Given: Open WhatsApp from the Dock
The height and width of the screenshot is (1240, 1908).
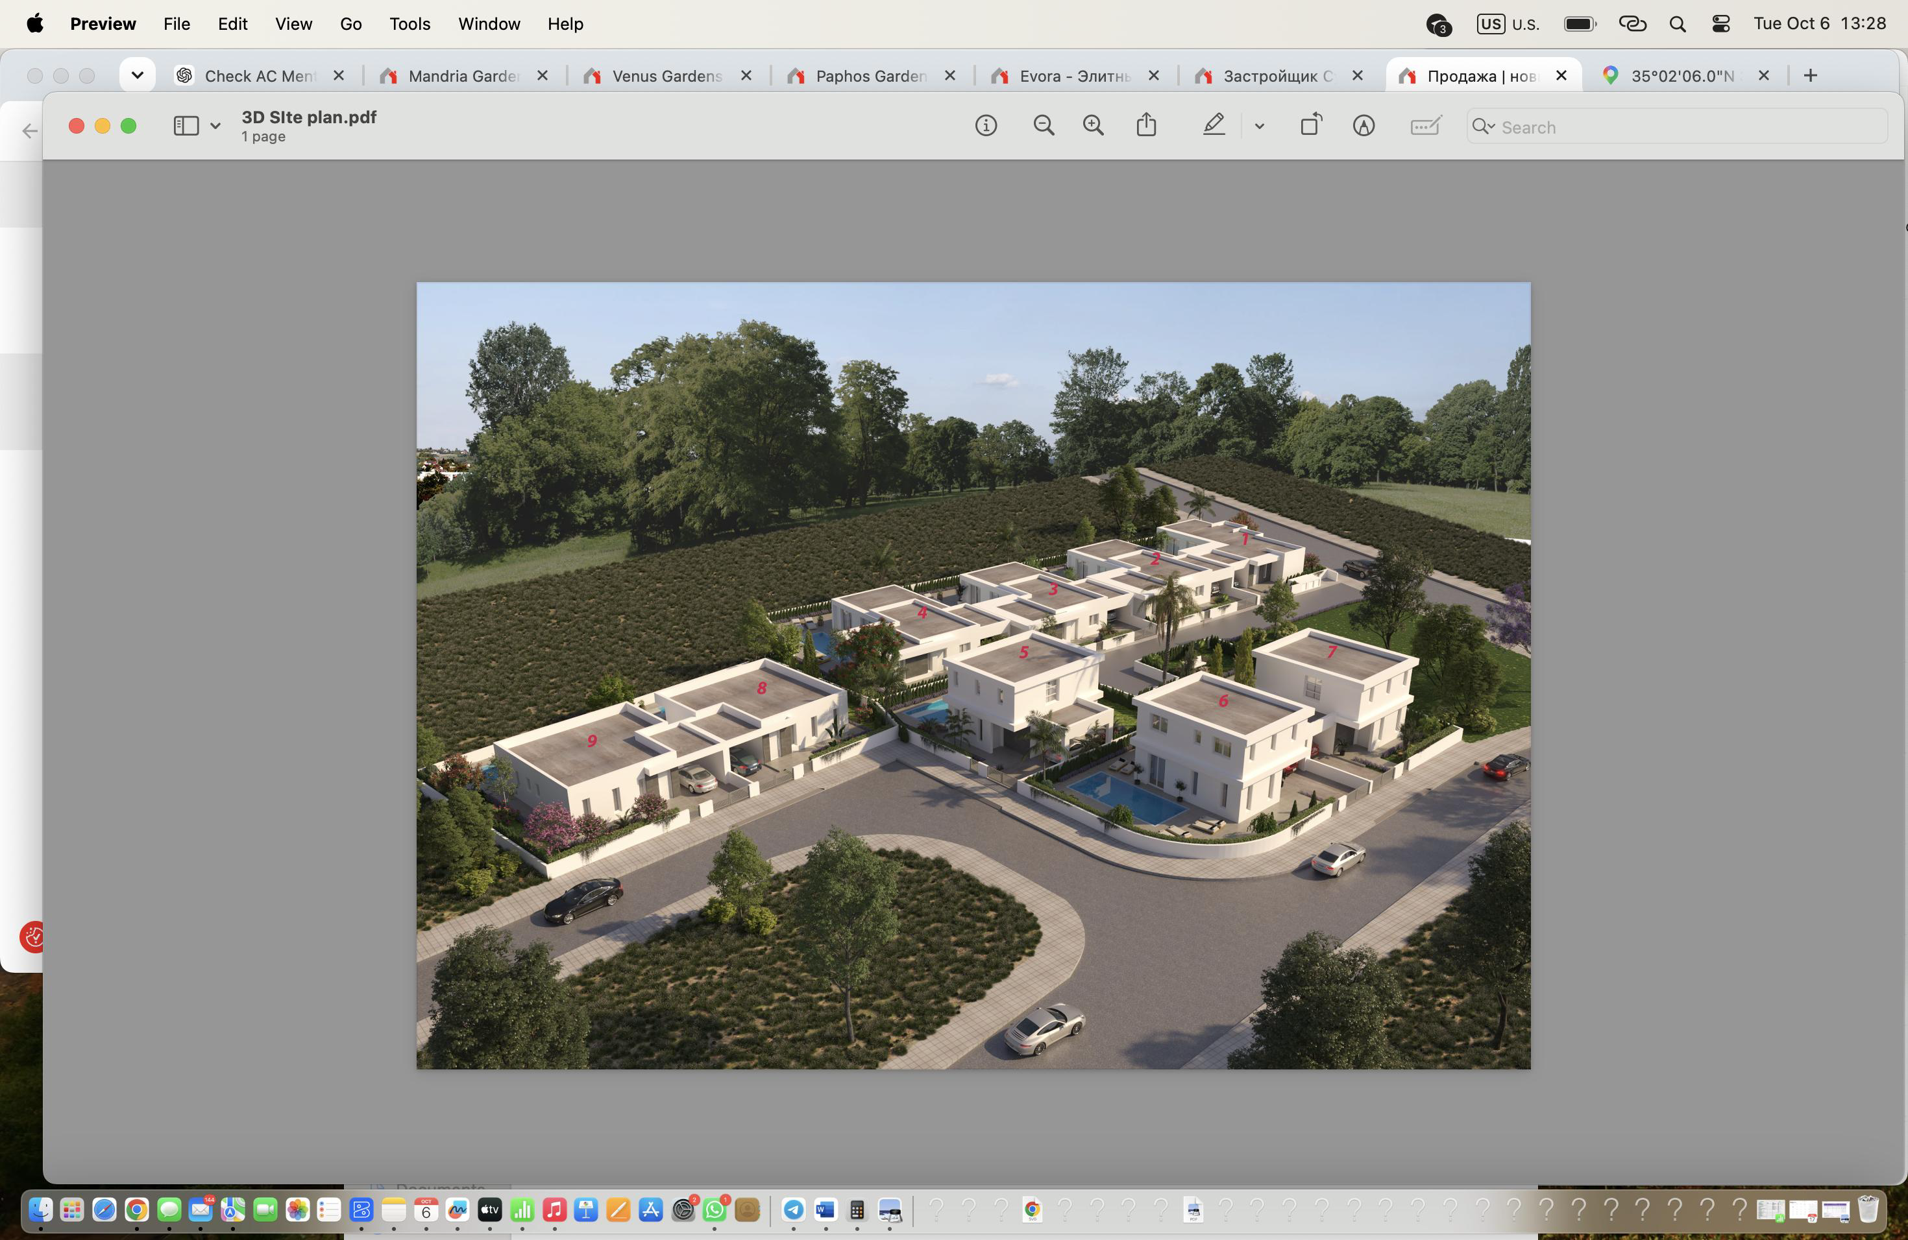Looking at the screenshot, I should point(715,1210).
